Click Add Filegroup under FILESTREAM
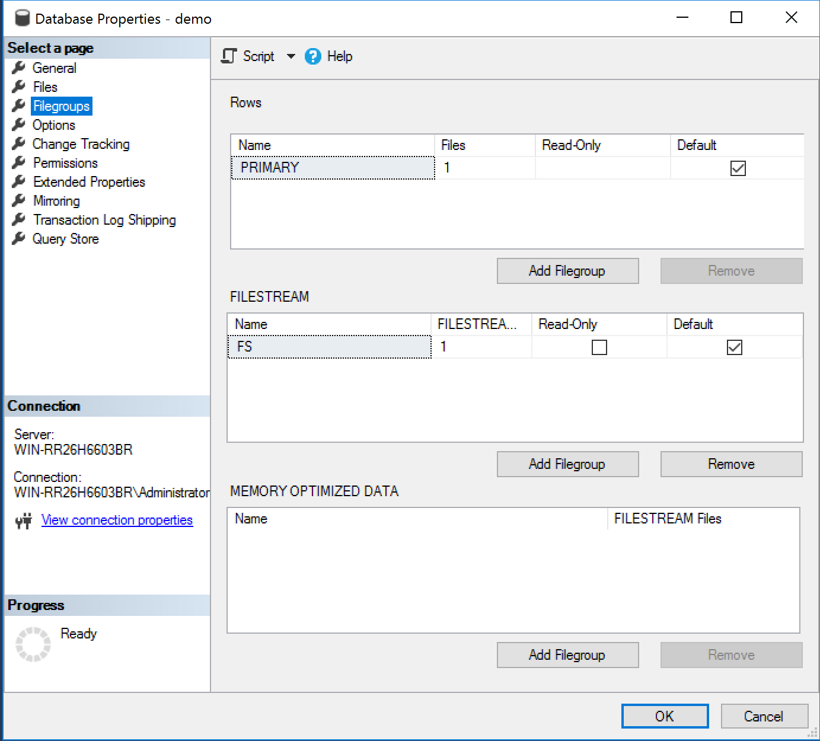Screen dimensions: 820x741 567,464
